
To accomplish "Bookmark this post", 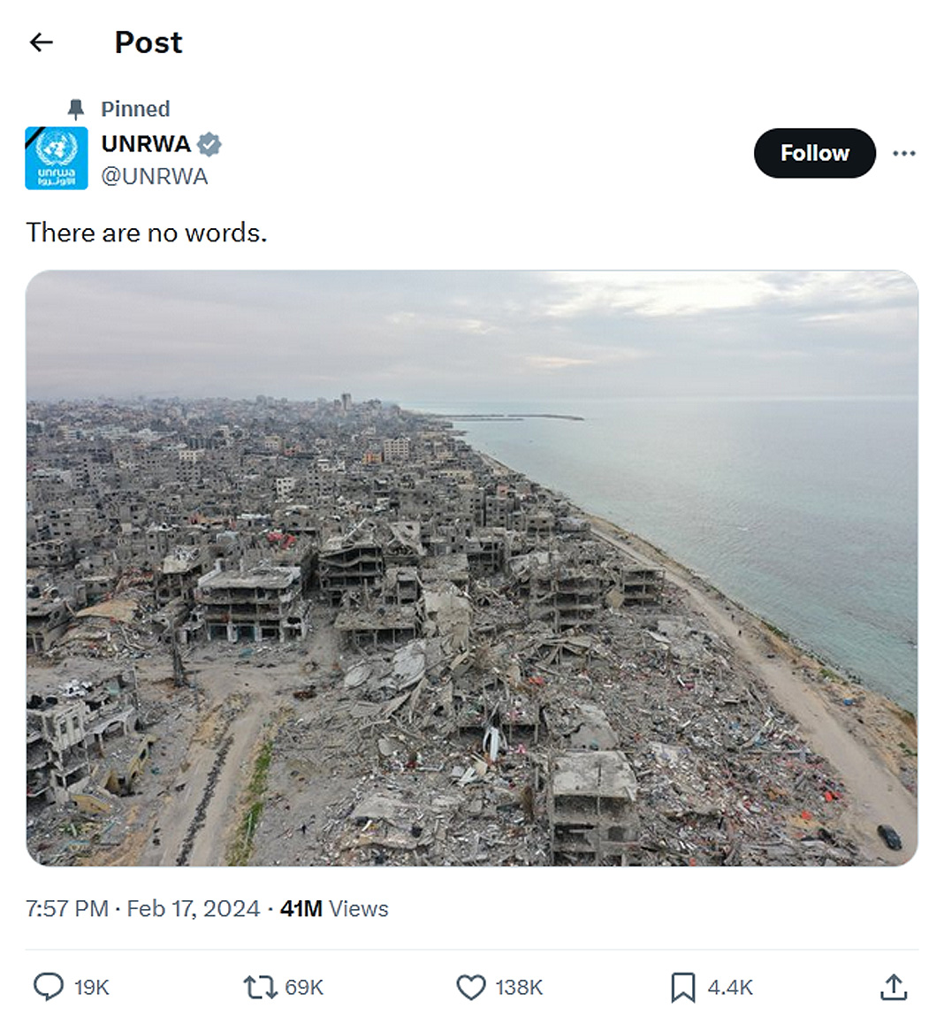I will [x=682, y=987].
